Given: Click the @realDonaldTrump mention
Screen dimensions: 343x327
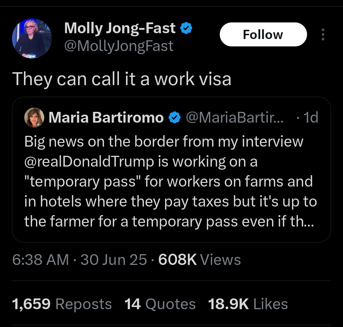Looking at the screenshot, I should point(89,162).
